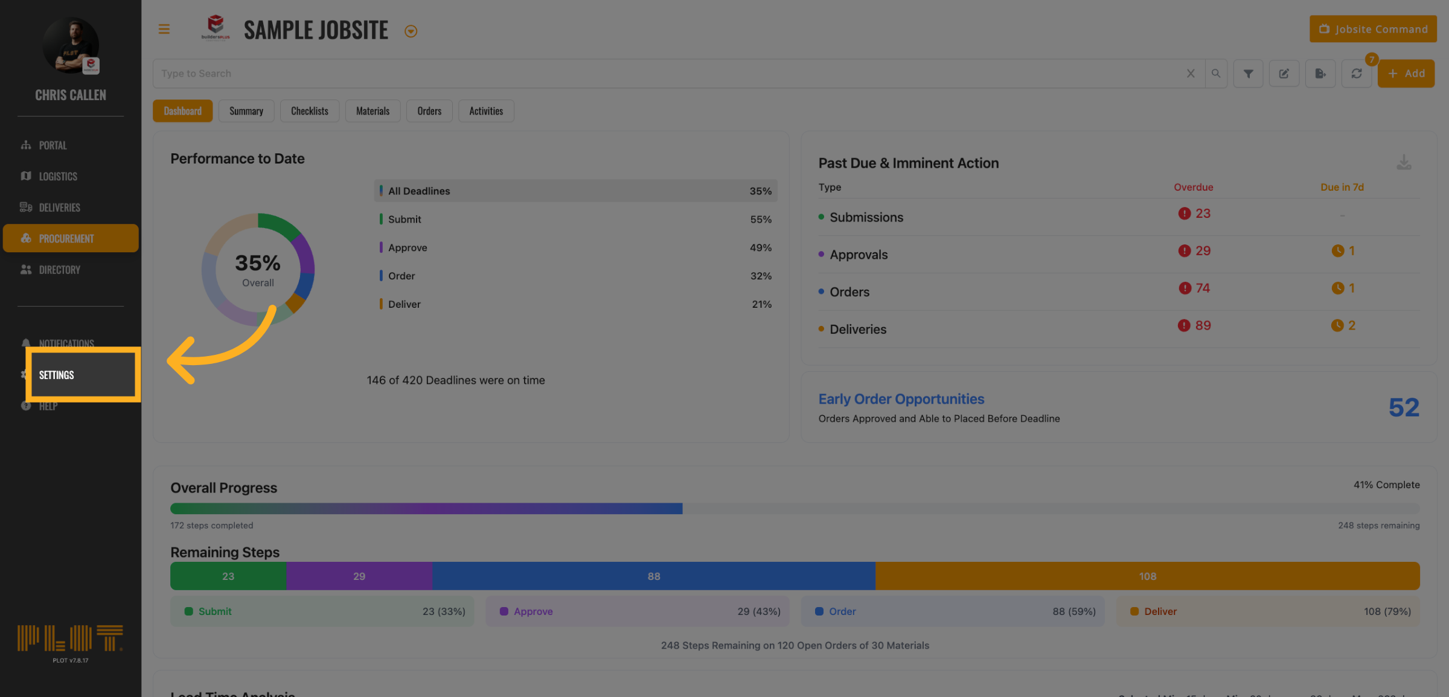
Task: Click the refresh sync icon
Action: (x=1356, y=74)
